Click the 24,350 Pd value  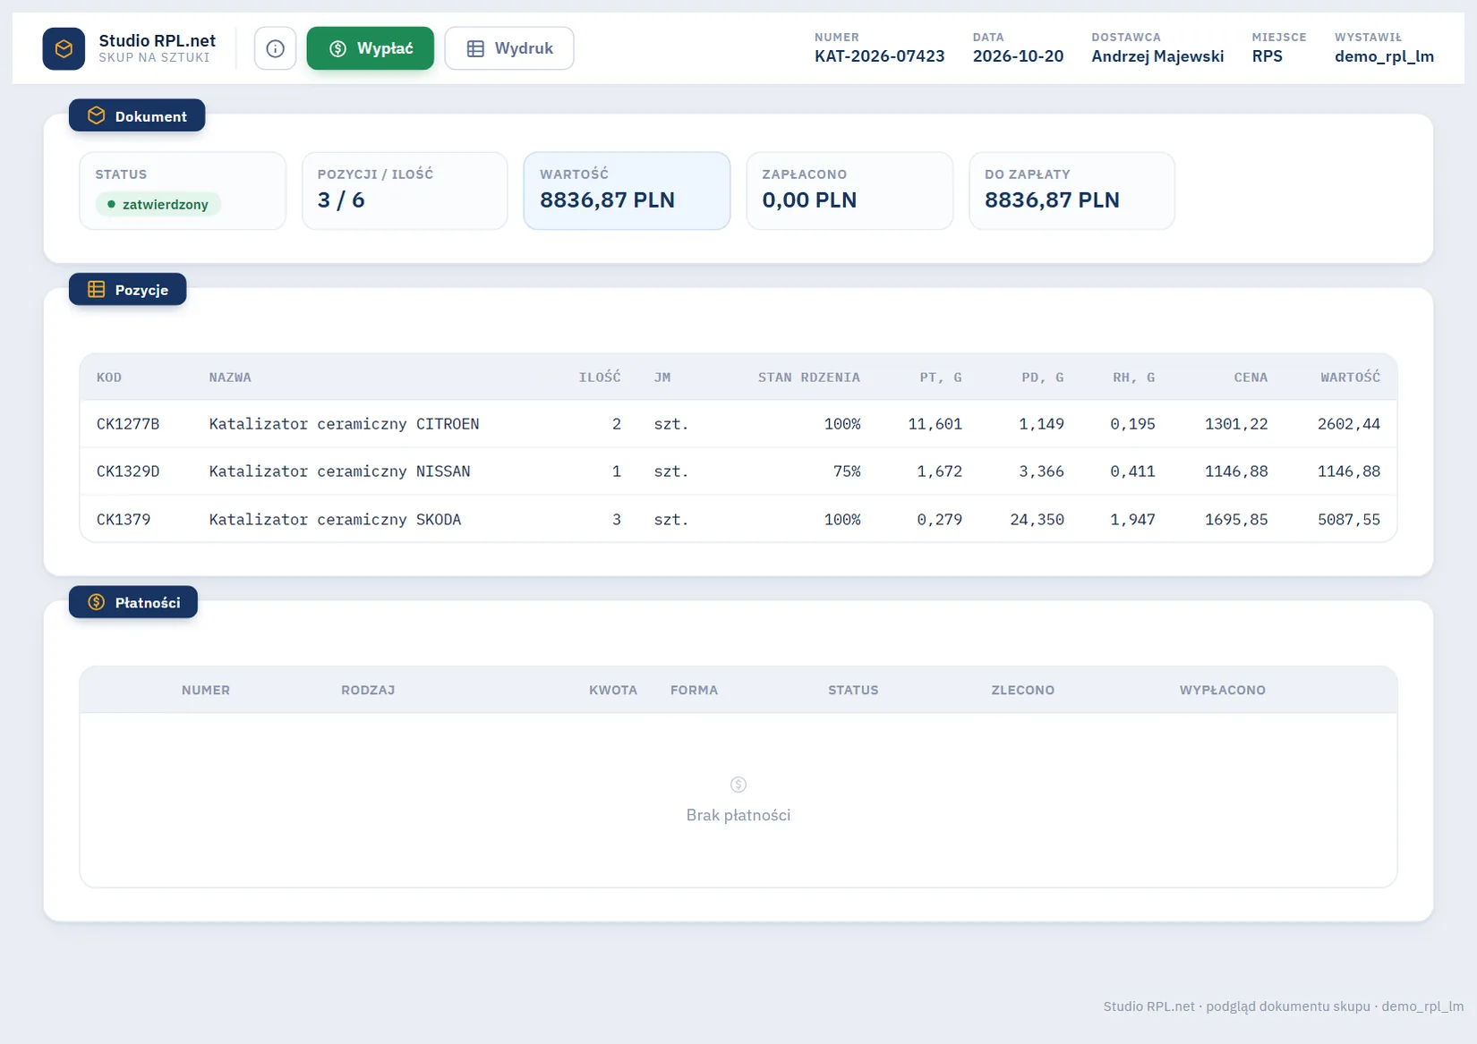[1037, 520]
